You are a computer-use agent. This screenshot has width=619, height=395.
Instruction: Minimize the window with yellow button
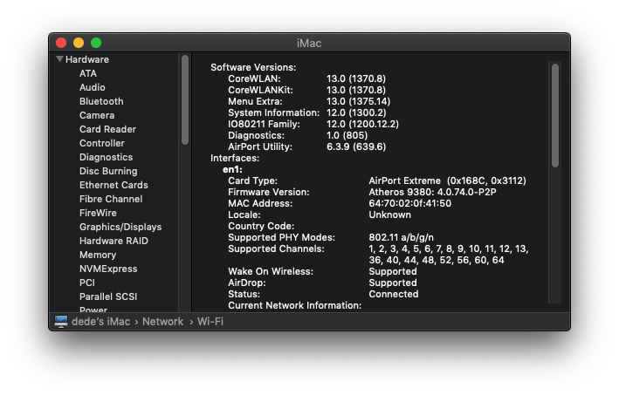(x=79, y=43)
